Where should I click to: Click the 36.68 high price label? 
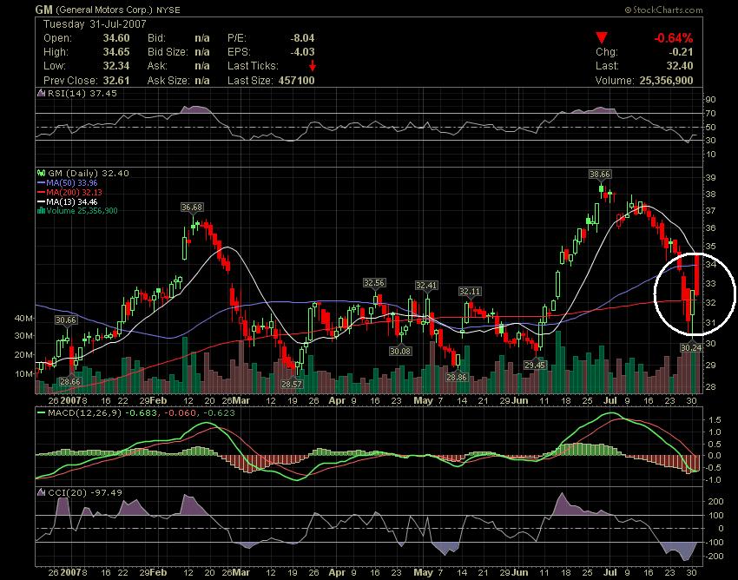coord(192,208)
